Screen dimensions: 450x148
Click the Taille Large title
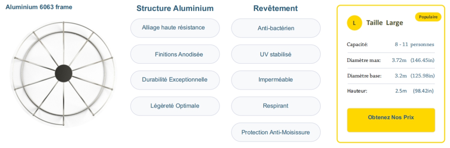coord(385,23)
